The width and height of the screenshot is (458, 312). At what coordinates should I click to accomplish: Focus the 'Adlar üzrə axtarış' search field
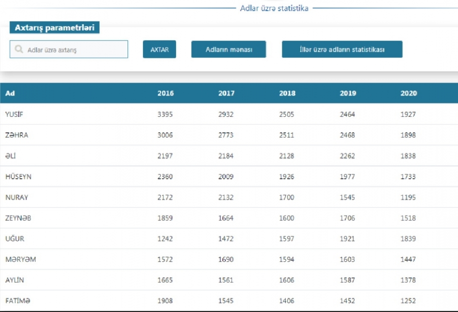pyautogui.click(x=68, y=50)
